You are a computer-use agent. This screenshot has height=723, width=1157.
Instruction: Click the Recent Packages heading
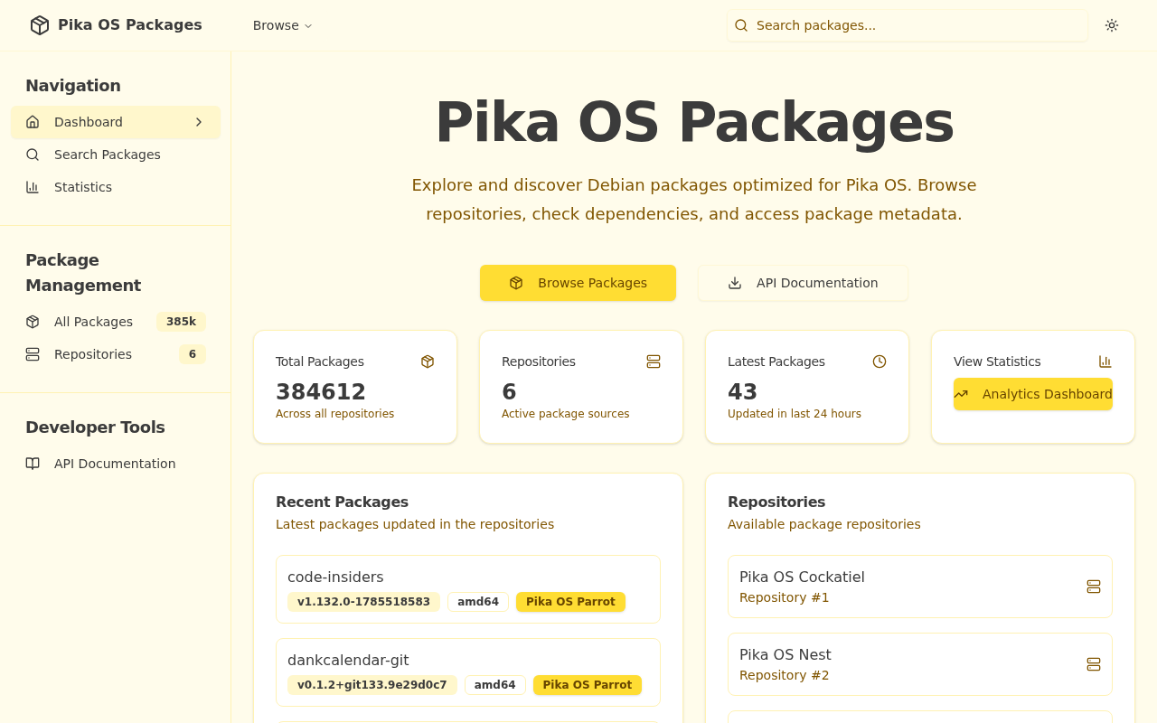pyautogui.click(x=342, y=502)
